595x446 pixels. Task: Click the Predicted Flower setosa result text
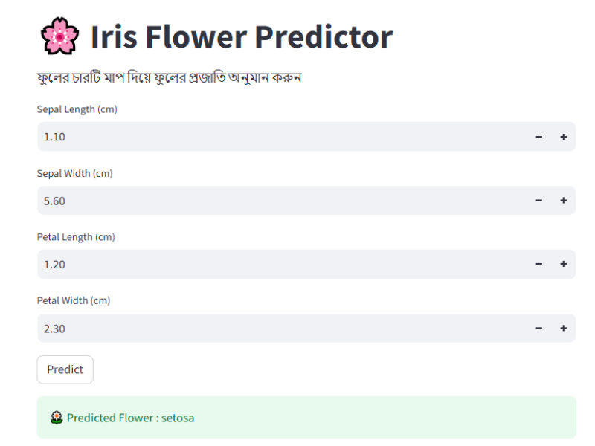click(x=131, y=418)
